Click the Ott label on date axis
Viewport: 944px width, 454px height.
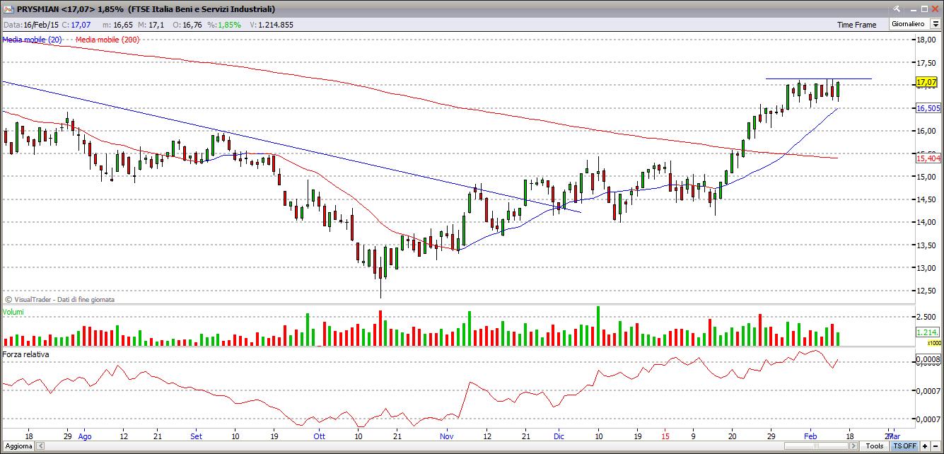tap(319, 437)
